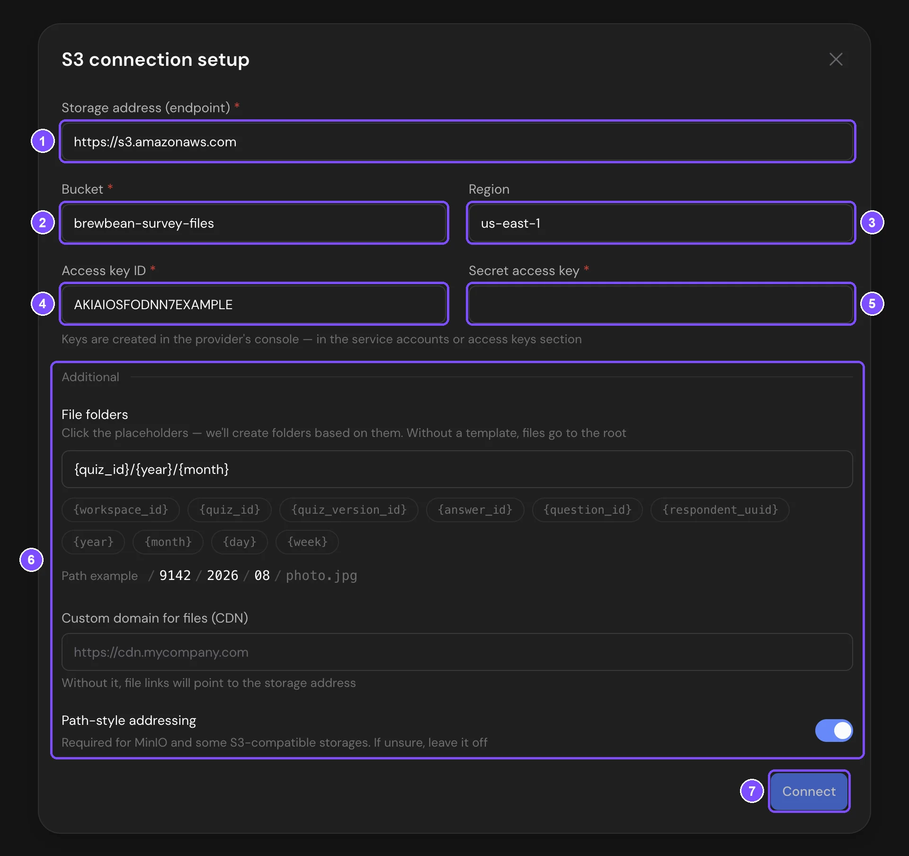Add the {respondent_uuid} placeholder
This screenshot has height=856, width=909.
[x=720, y=510]
